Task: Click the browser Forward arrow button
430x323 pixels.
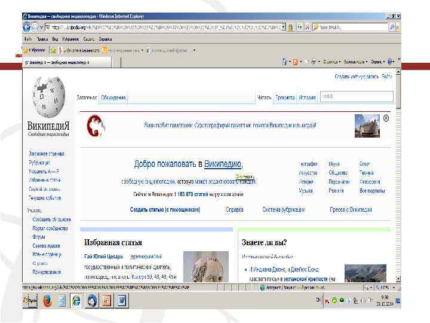Action: point(35,27)
